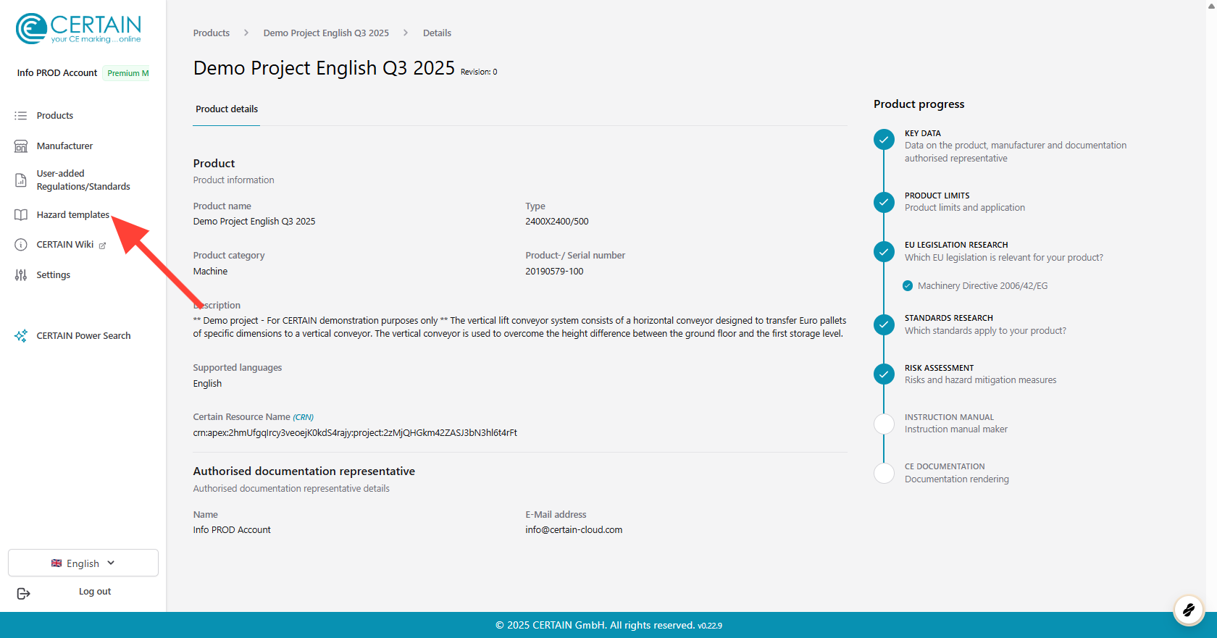Open Hazard templates menu item
The height and width of the screenshot is (638, 1217).
pos(73,215)
